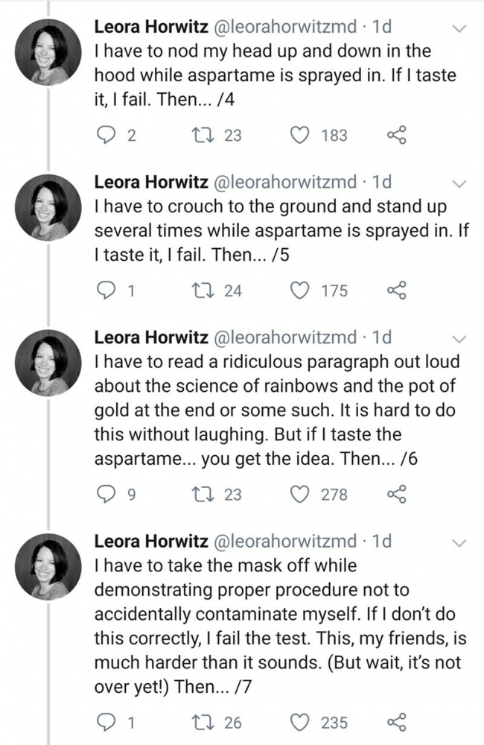Like the crouch tweet ending /5
484x745 pixels.
(x=302, y=291)
